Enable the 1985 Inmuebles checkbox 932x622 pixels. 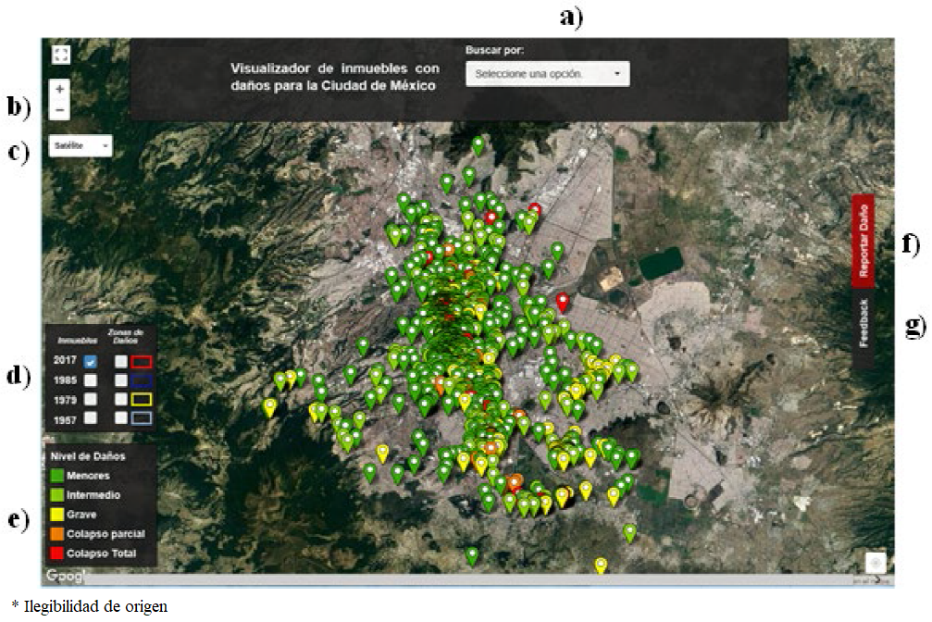click(91, 380)
